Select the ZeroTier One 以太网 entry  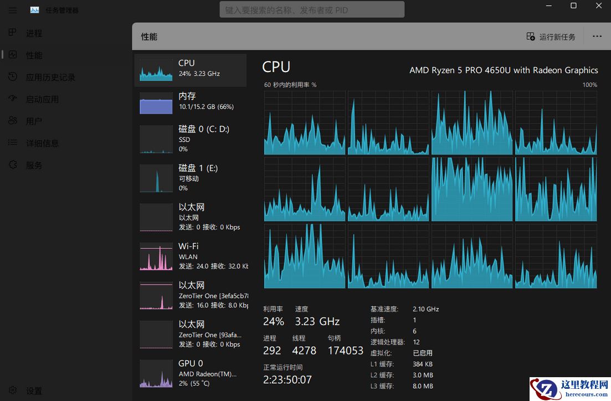tap(190, 295)
